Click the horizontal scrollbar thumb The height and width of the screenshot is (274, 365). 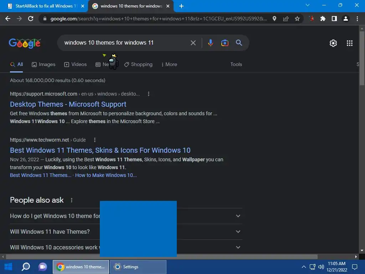(161, 257)
